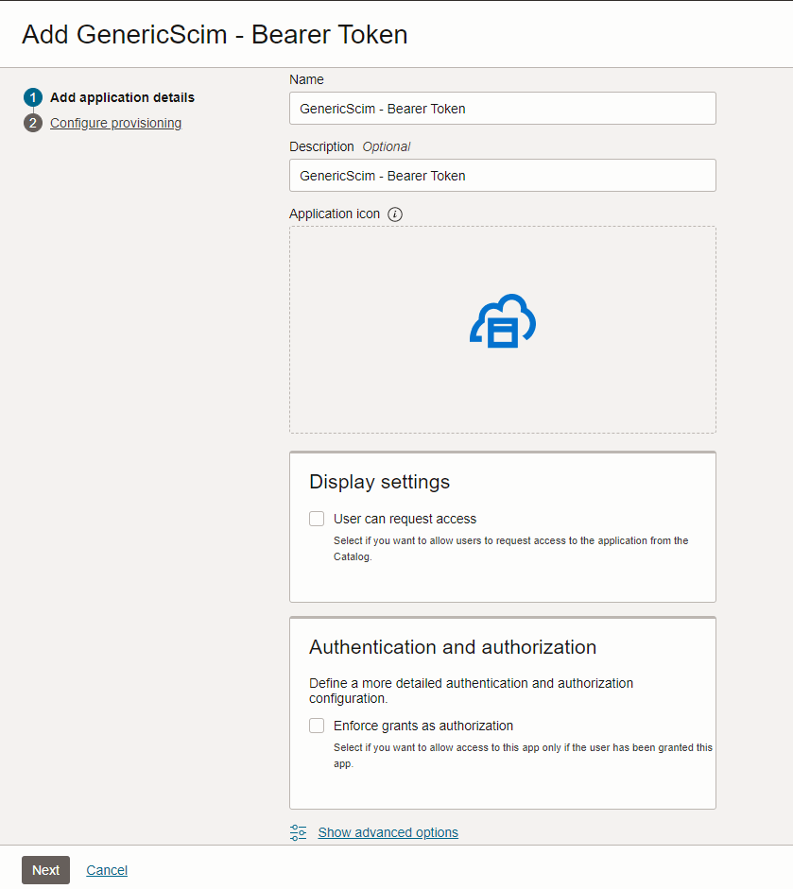Click inside the Name input field
793x889 pixels.
[x=502, y=108]
